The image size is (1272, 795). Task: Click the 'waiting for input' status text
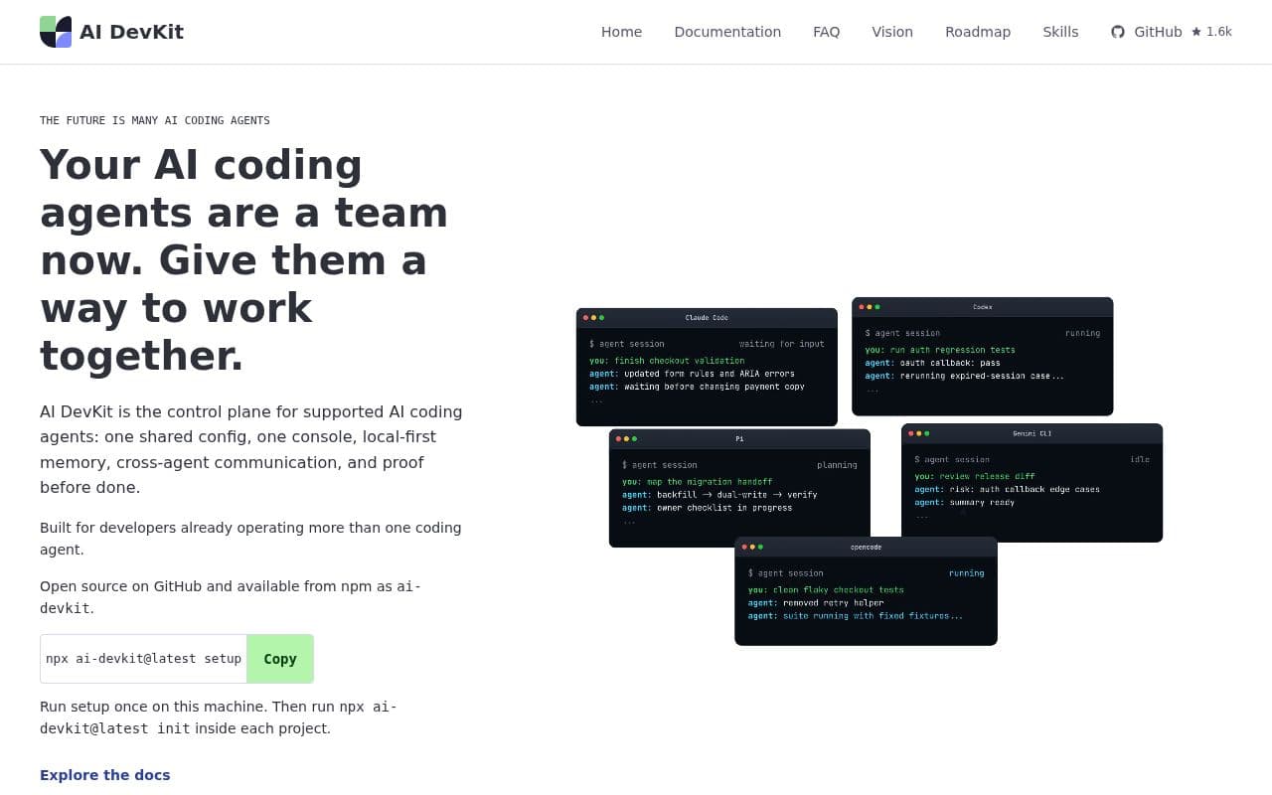pyautogui.click(x=781, y=344)
